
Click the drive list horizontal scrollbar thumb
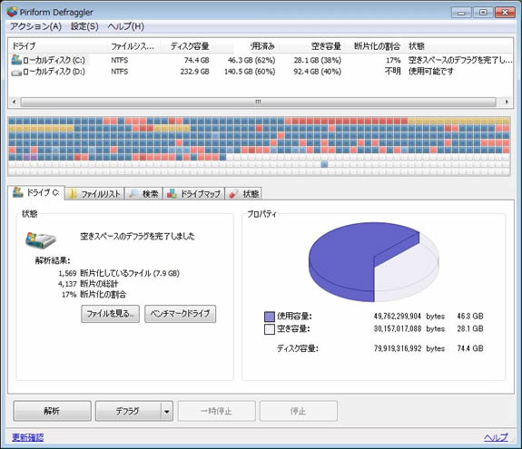click(x=259, y=102)
